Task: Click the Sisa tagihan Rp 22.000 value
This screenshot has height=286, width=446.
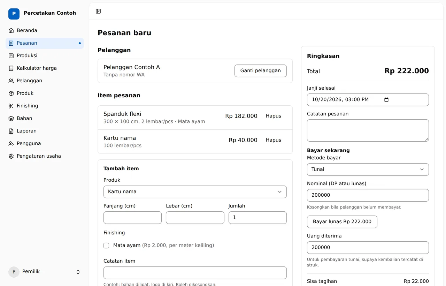Action: pos(416,281)
